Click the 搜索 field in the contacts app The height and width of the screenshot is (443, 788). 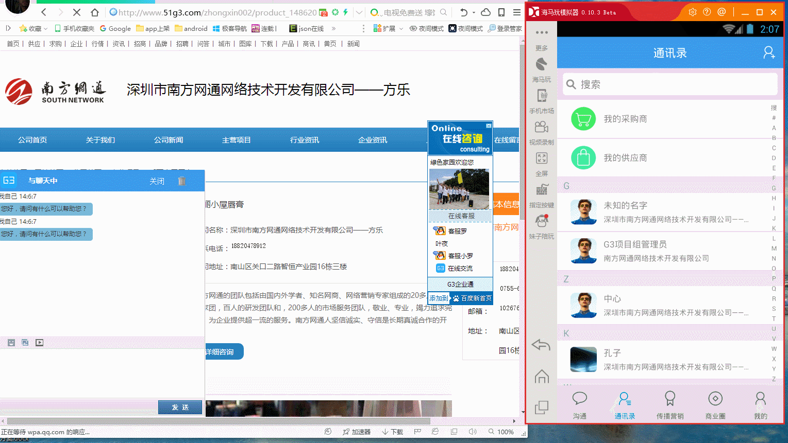click(x=669, y=84)
